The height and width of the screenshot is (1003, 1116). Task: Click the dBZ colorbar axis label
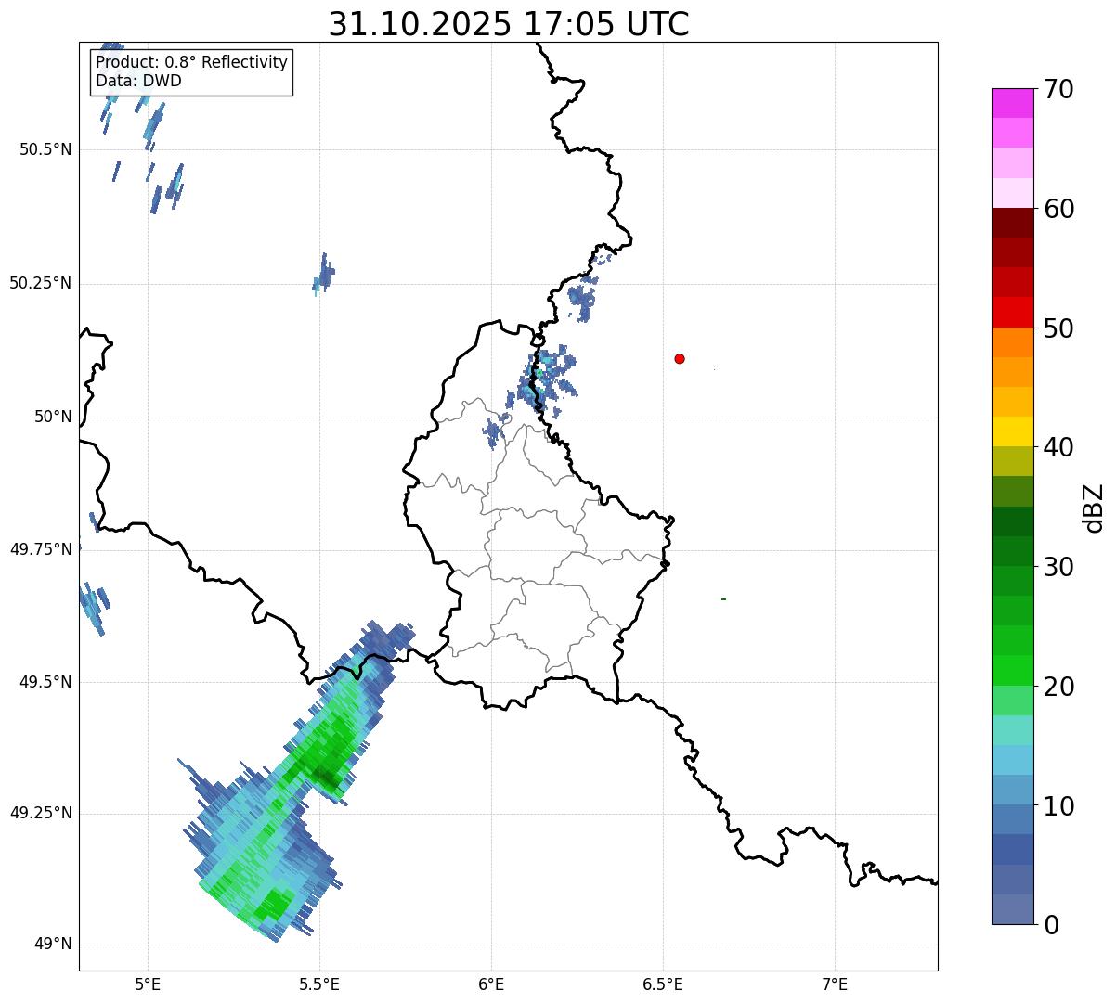(x=1094, y=508)
